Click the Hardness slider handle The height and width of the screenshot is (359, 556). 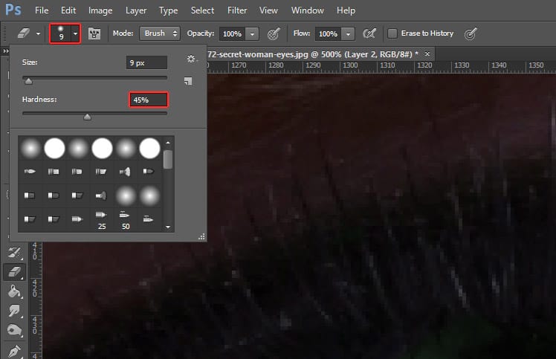click(x=87, y=117)
